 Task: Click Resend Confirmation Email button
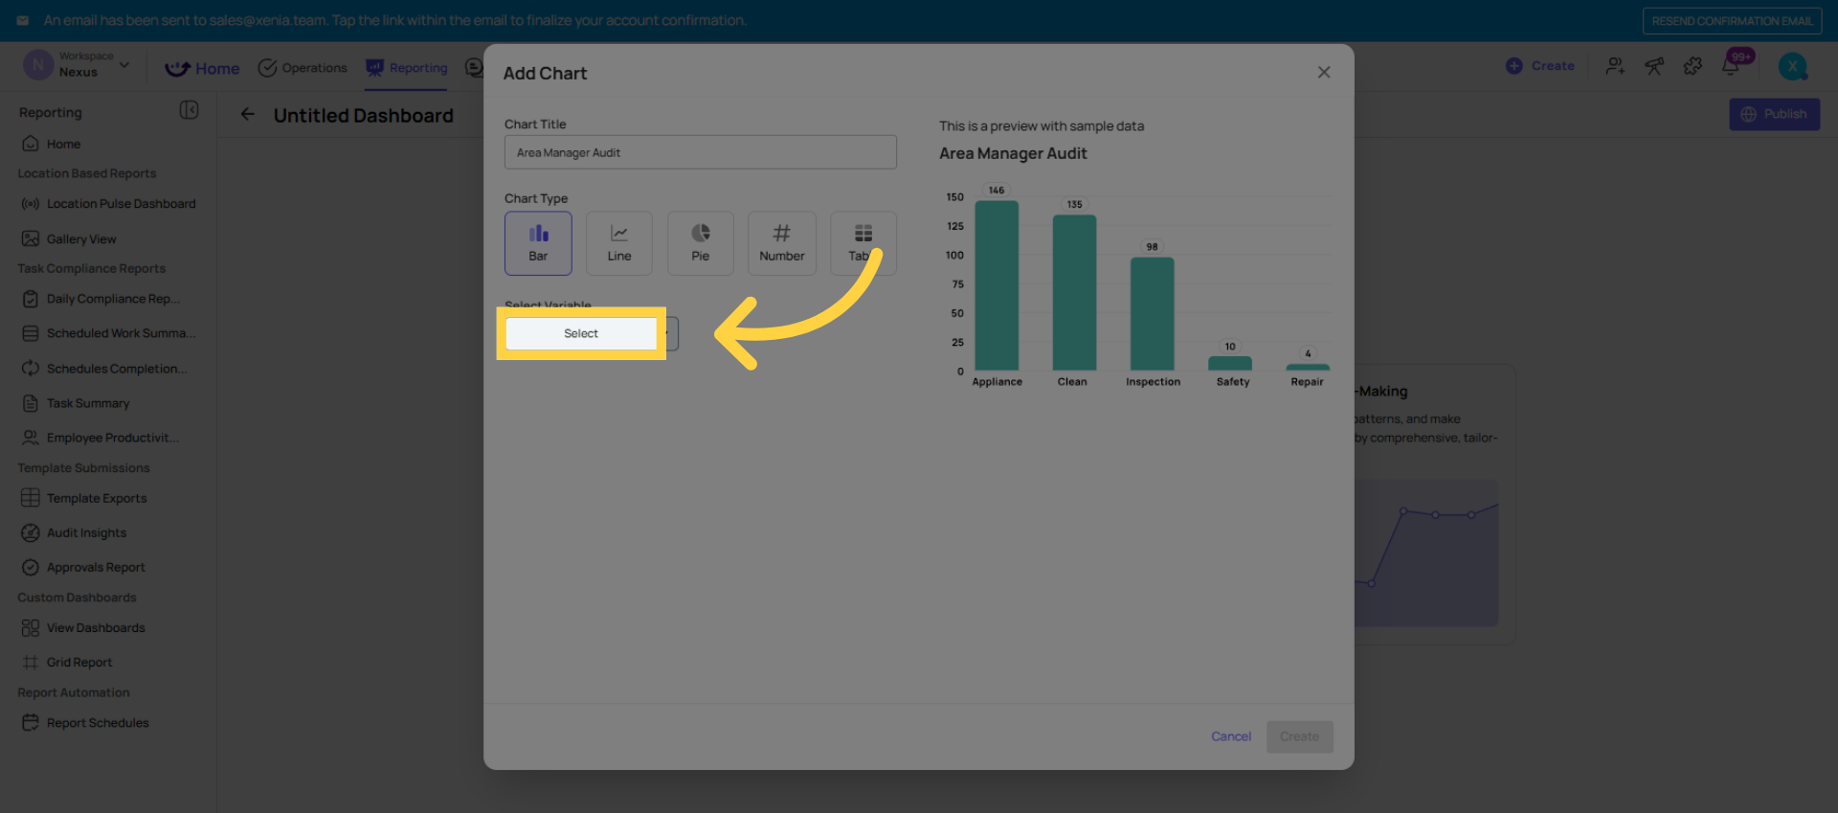click(x=1731, y=21)
